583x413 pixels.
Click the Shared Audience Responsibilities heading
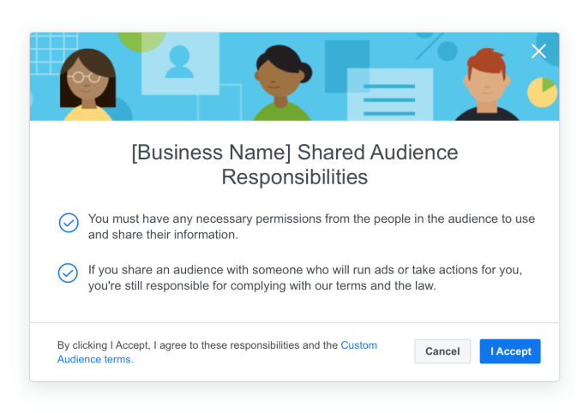click(294, 165)
